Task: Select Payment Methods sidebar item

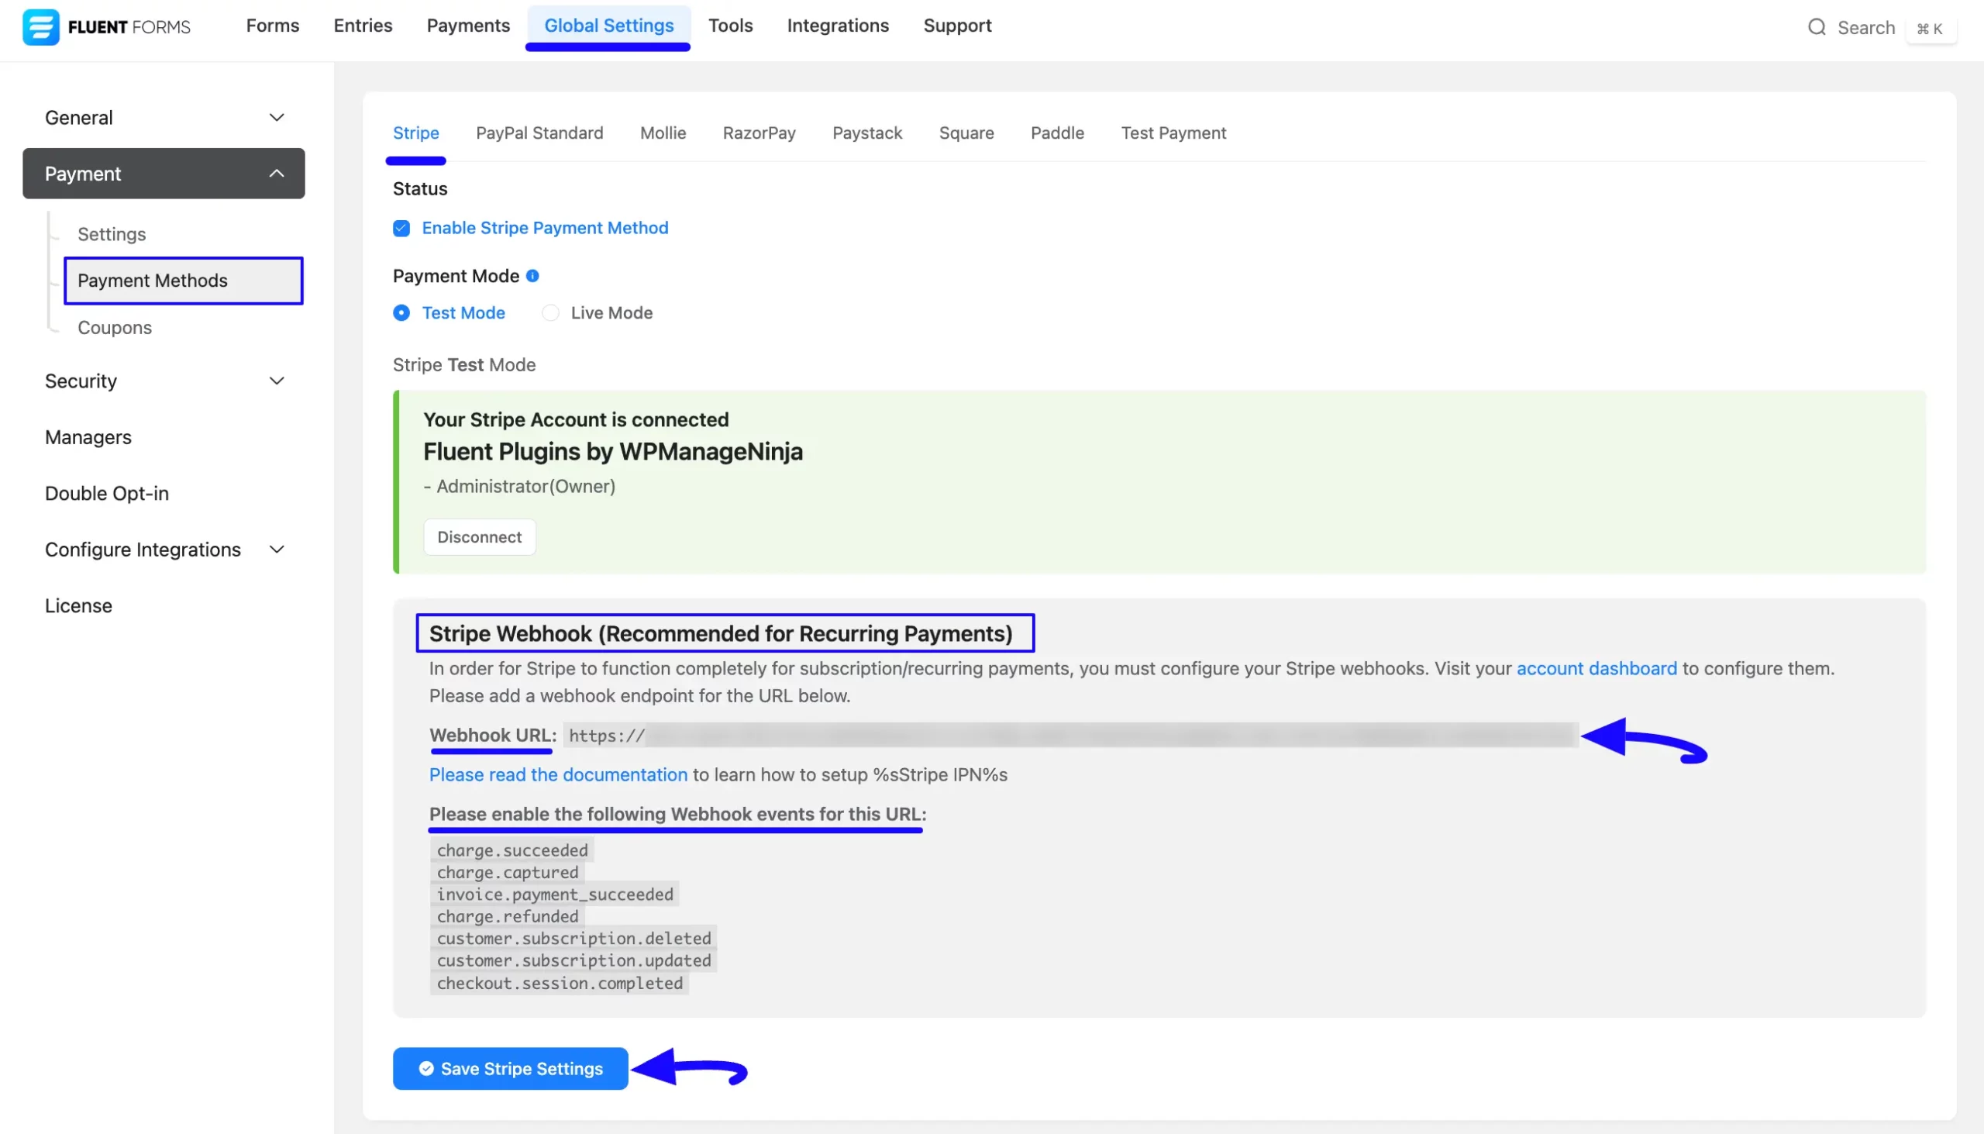Action: point(184,281)
